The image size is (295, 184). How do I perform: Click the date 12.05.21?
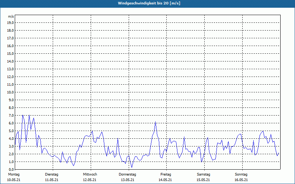[90, 180]
